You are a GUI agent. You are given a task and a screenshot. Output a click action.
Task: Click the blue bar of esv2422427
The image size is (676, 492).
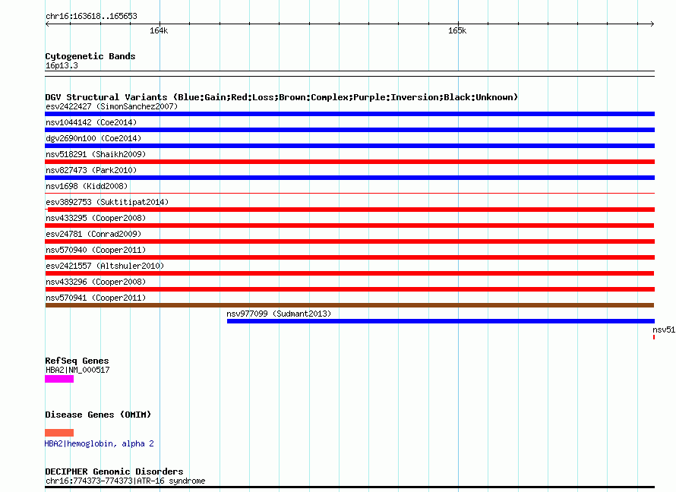(349, 114)
